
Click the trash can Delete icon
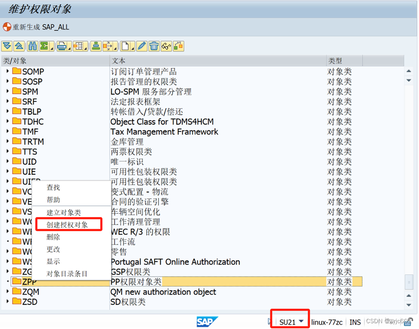(154, 46)
